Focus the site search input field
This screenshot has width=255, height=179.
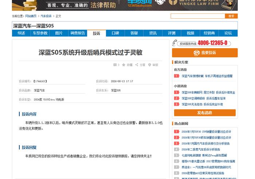[198, 16]
